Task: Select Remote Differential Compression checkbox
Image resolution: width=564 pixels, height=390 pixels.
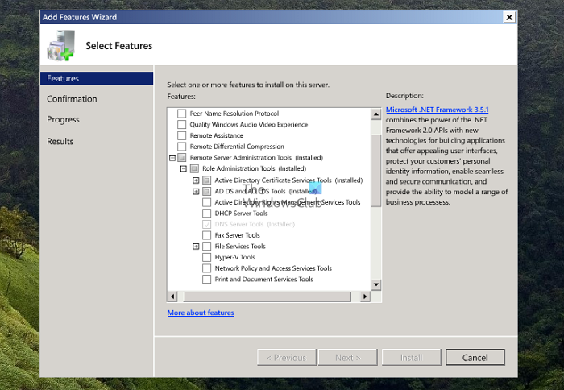Action: [x=181, y=147]
